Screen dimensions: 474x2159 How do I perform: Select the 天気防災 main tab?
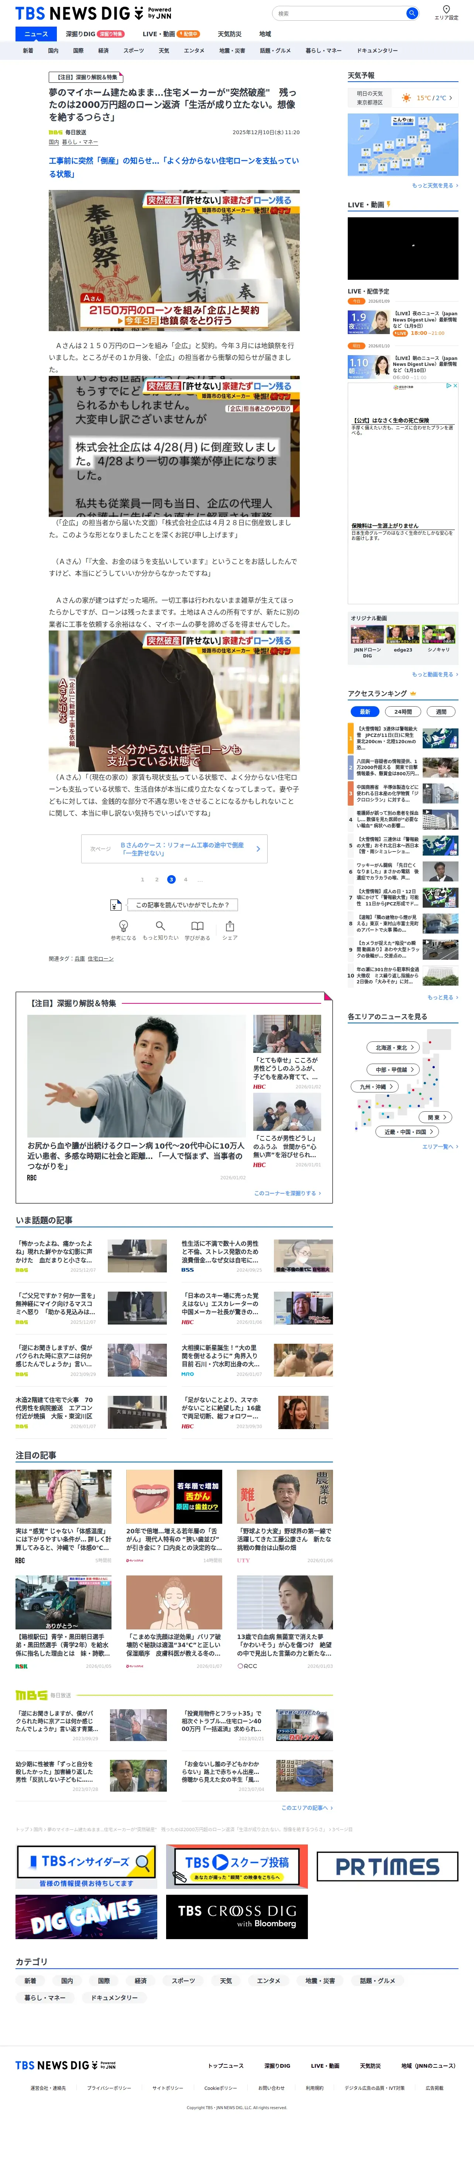click(230, 34)
